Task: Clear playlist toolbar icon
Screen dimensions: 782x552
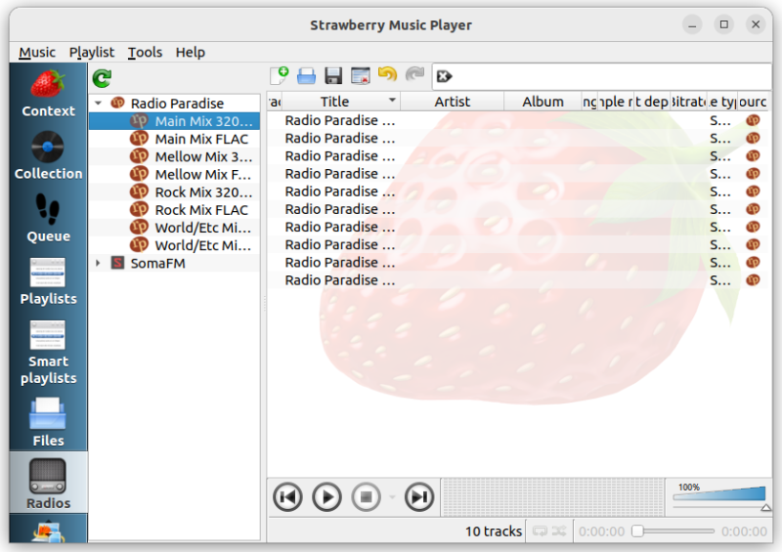Action: 361,76
